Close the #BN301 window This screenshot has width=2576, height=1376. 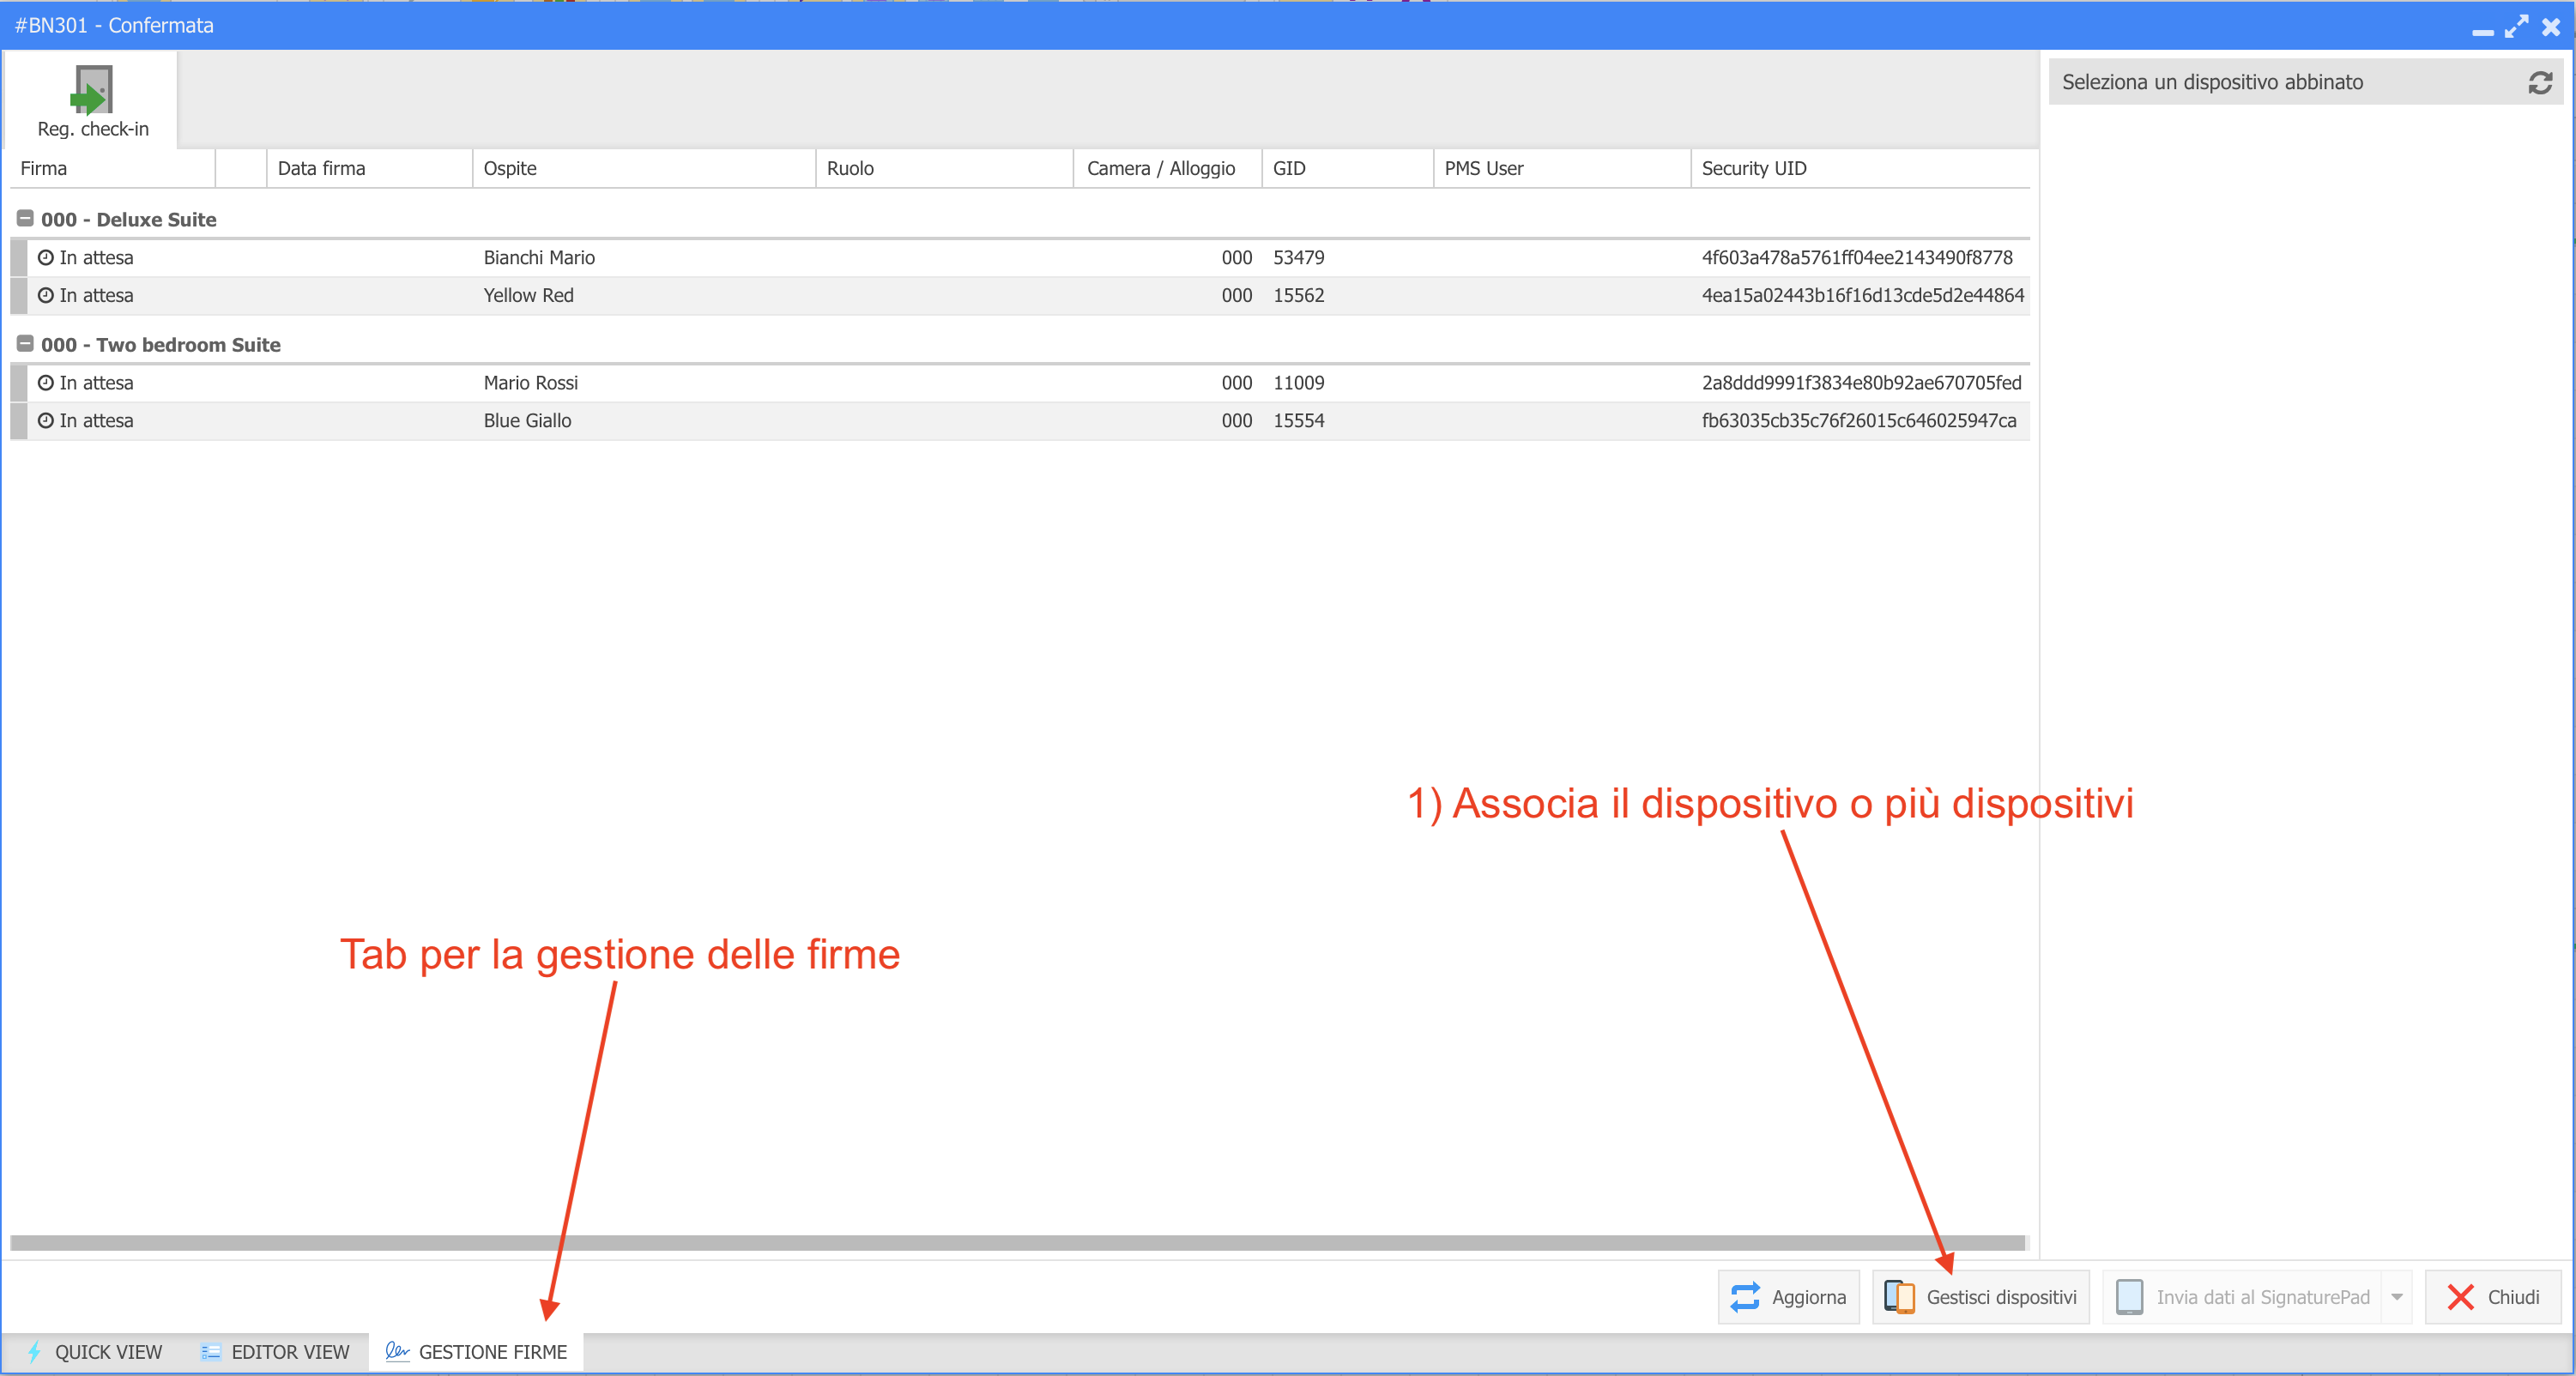click(x=2551, y=26)
